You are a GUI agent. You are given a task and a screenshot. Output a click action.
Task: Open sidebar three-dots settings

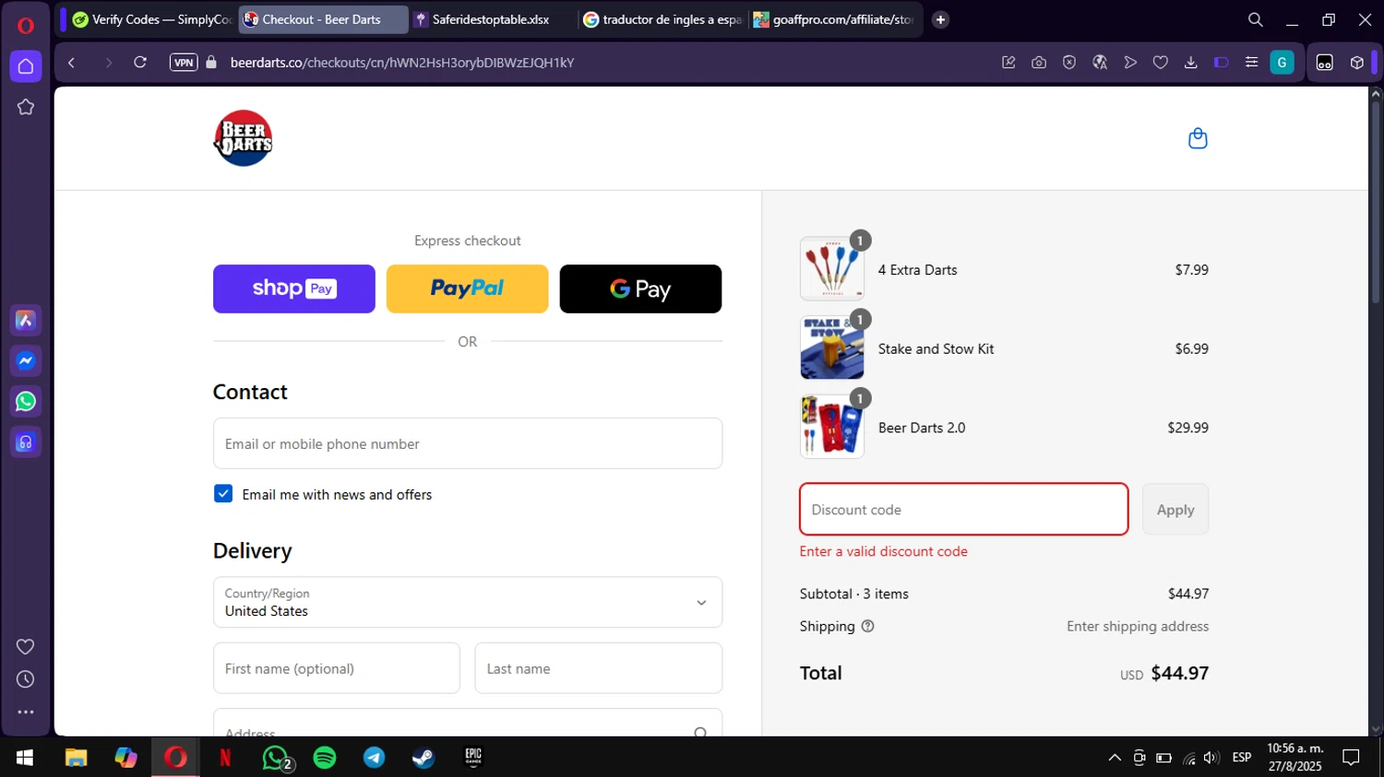tap(26, 712)
